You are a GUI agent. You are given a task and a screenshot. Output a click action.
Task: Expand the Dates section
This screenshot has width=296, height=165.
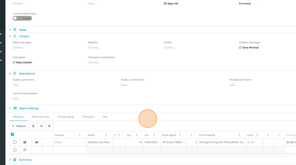(x=22, y=30)
